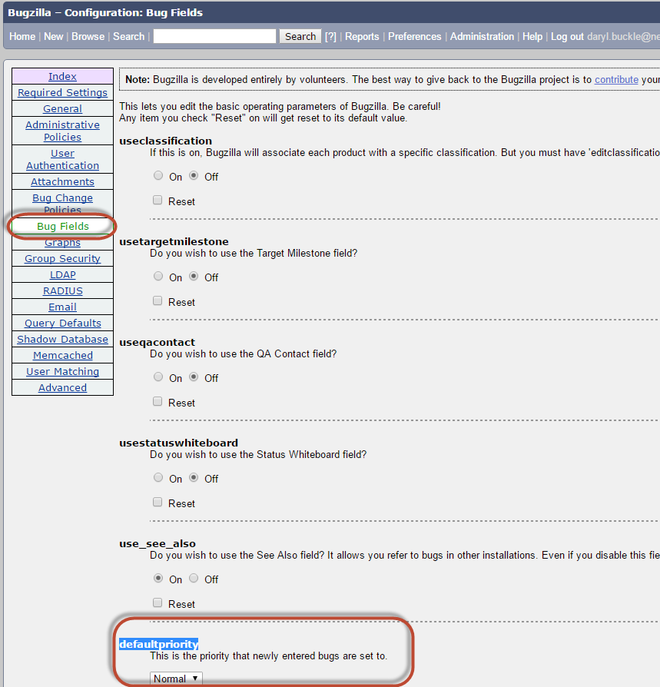Click the usestatuswhiteboard heading text
This screenshot has width=660, height=687.
[x=179, y=443]
